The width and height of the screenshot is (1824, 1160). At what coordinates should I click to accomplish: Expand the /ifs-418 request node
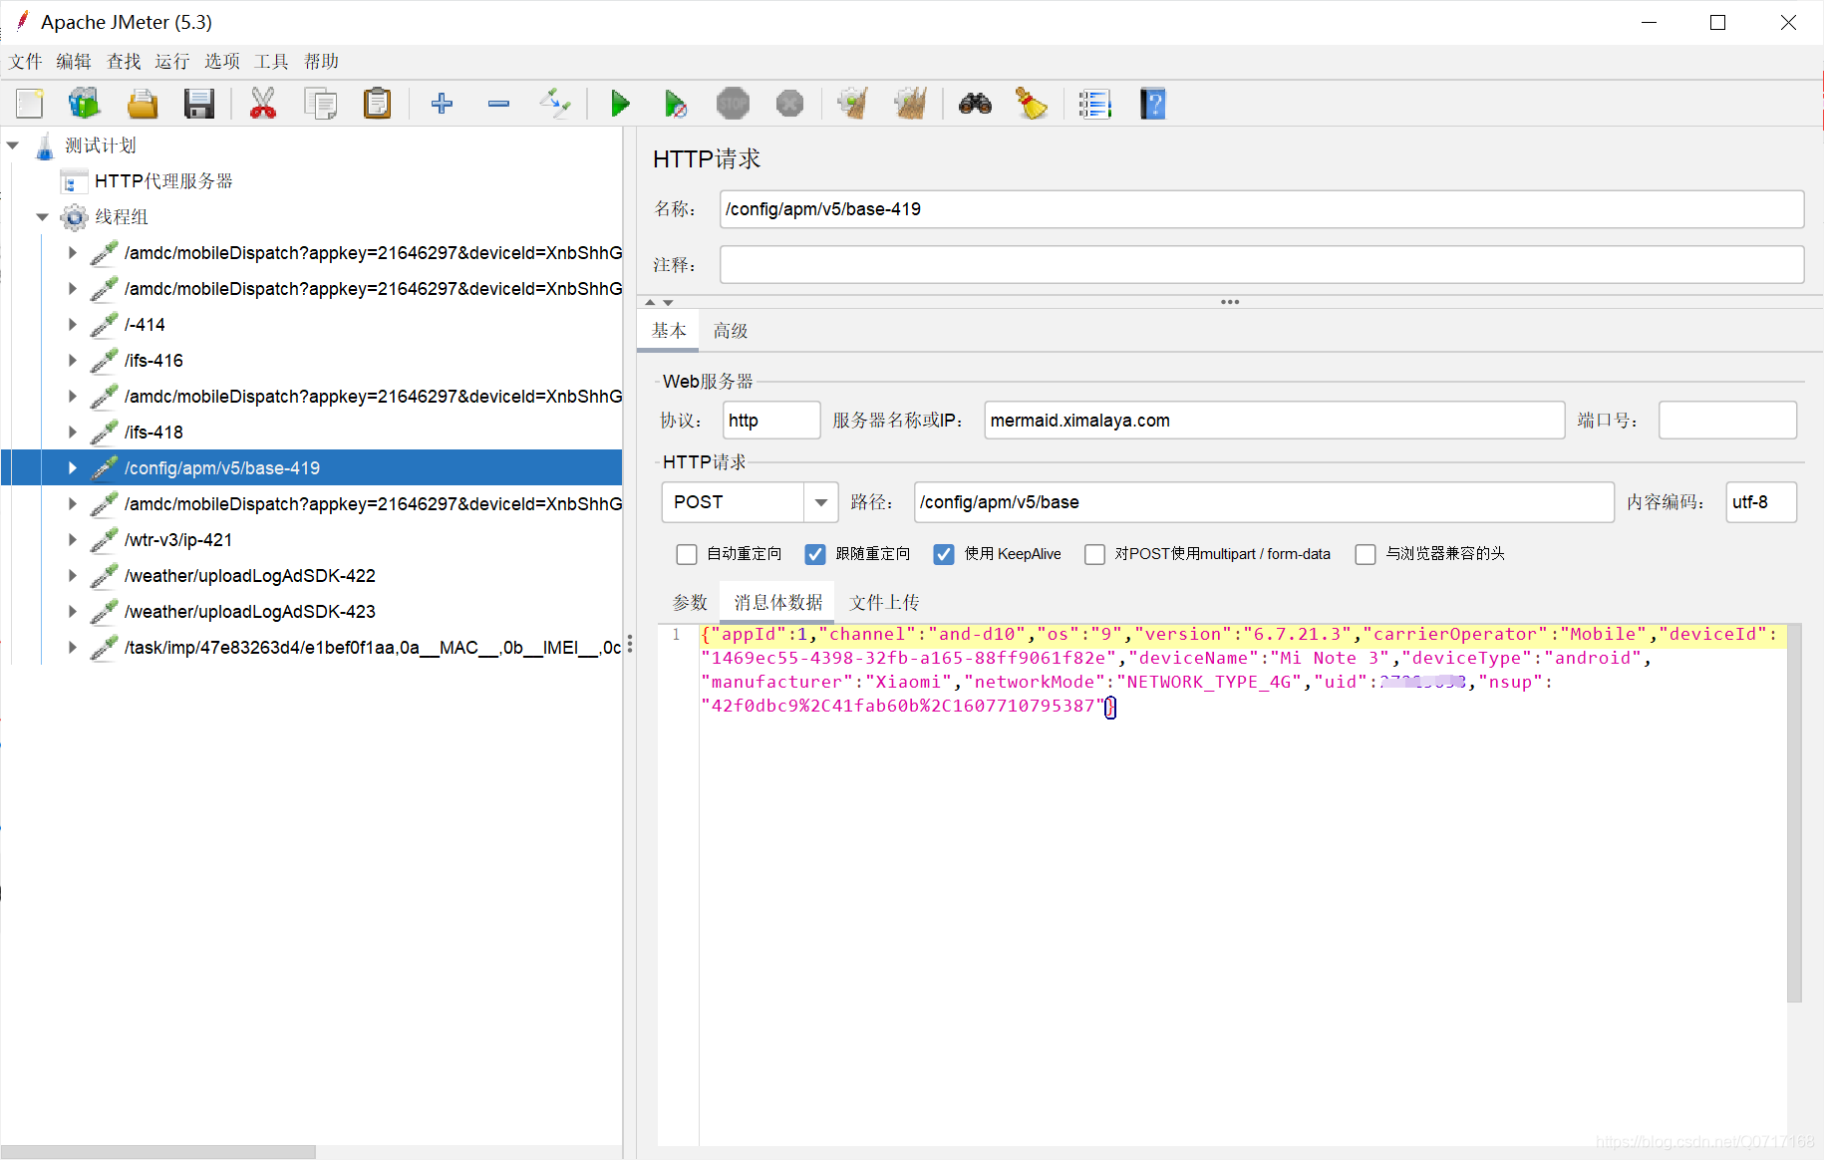coord(72,433)
